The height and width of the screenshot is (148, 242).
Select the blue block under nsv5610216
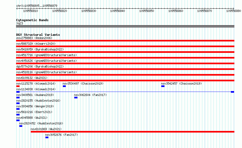(x=18, y=115)
